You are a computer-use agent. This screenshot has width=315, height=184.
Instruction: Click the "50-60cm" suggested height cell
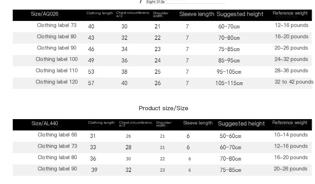230,136
